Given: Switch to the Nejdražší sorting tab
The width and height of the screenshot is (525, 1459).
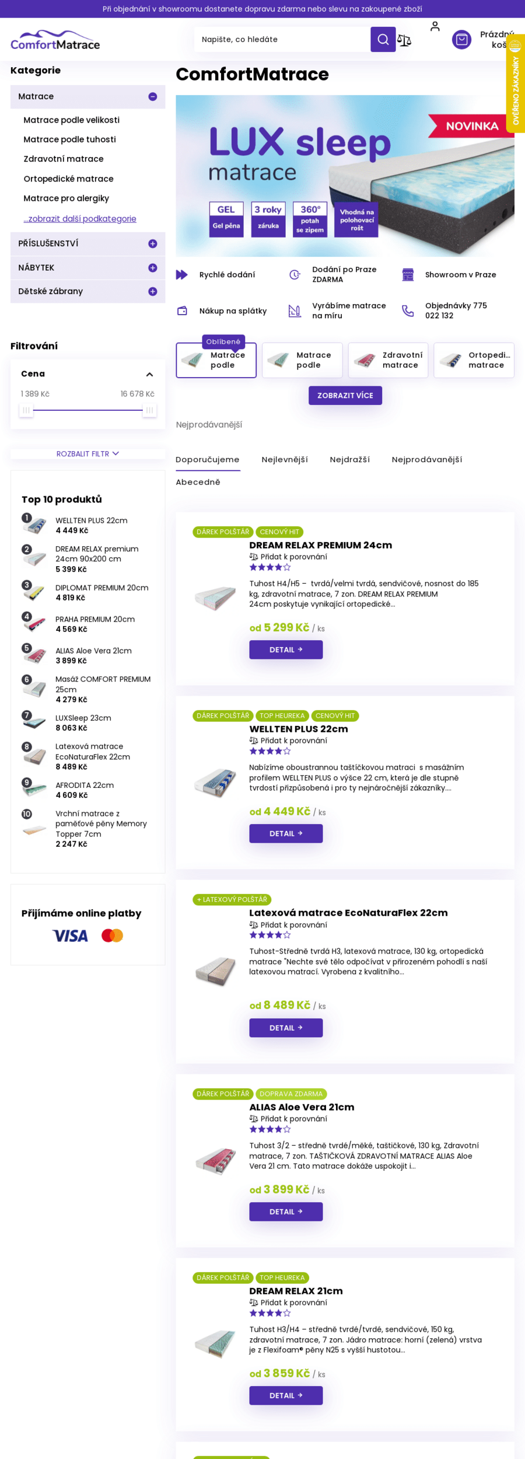Looking at the screenshot, I should [x=349, y=459].
